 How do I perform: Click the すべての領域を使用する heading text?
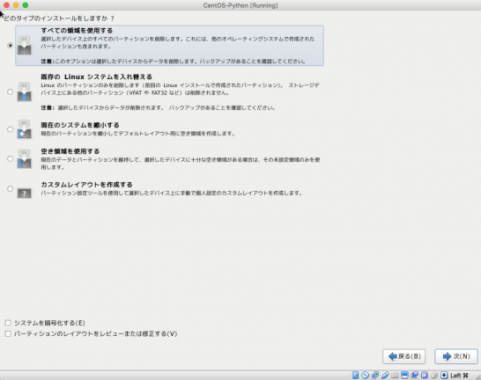77,30
